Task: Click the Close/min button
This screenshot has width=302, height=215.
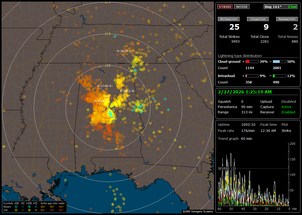Action: (x=258, y=19)
